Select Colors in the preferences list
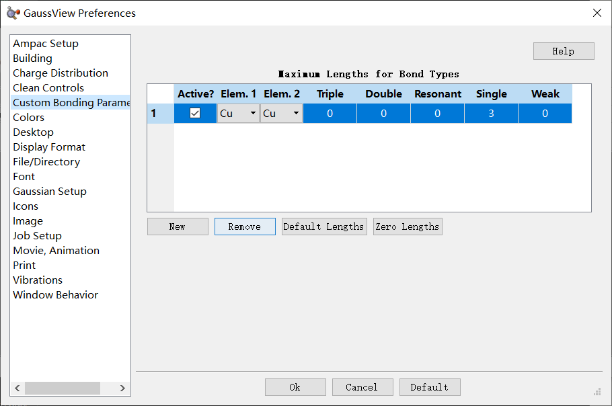 tap(29, 118)
